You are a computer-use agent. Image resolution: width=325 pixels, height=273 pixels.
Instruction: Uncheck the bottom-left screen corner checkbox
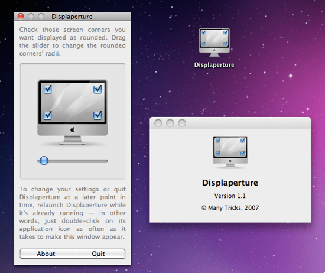(x=48, y=115)
